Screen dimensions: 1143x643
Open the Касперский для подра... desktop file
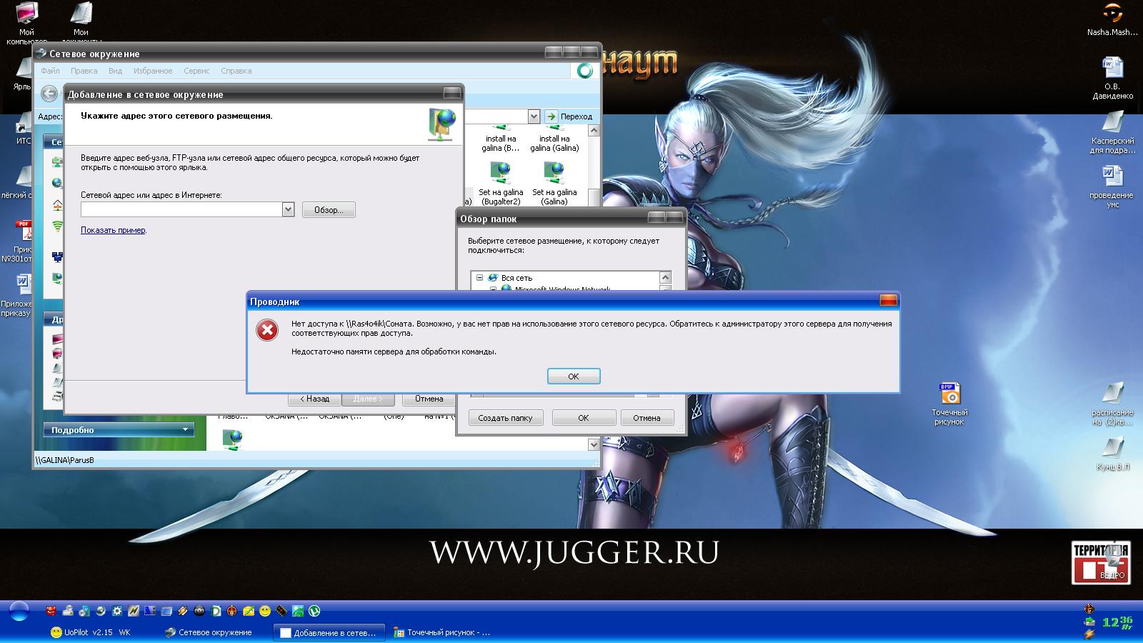[1112, 133]
